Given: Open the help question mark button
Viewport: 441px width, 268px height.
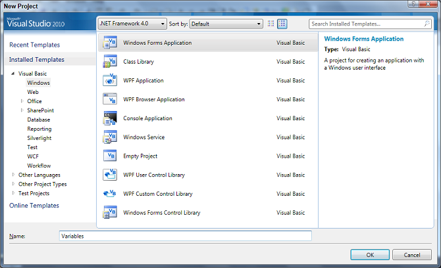Looking at the screenshot, I should point(413,4).
